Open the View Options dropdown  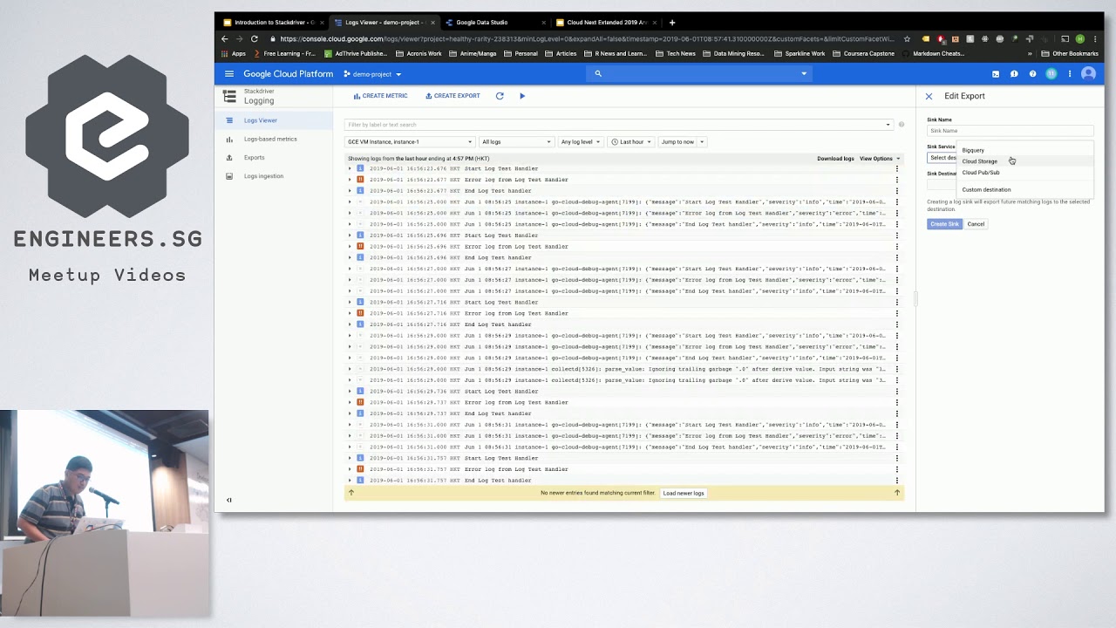pos(879,159)
